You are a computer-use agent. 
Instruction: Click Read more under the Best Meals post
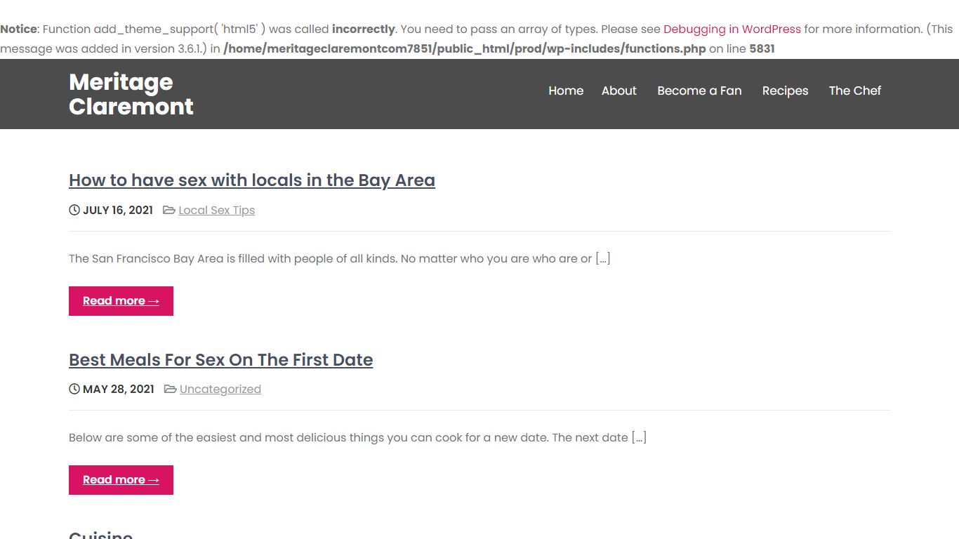121,480
